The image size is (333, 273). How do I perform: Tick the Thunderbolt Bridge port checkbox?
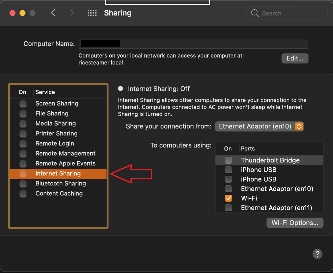coord(228,160)
